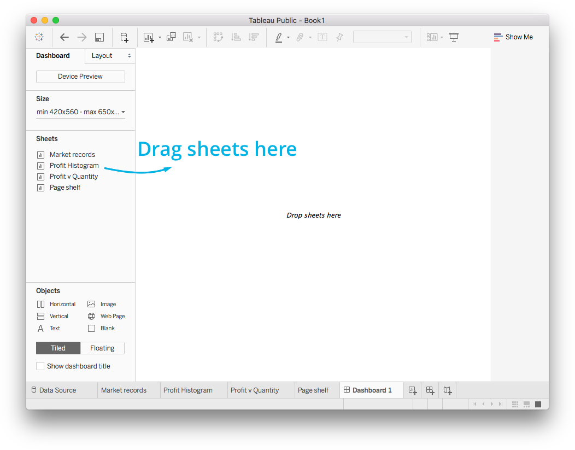The image size is (575, 450).
Task: Click the New Story tab icon
Action: (448, 390)
